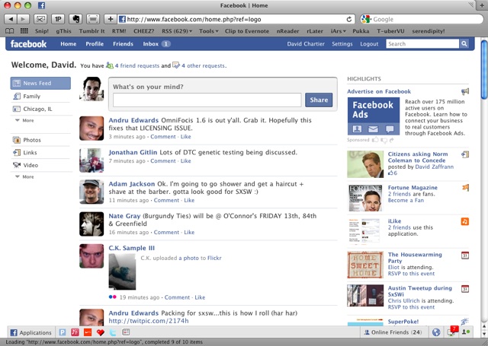Expand More under Chicago, IL filter

coord(25,120)
